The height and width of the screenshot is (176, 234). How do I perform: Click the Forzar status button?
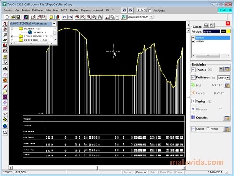[x=179, y=172]
